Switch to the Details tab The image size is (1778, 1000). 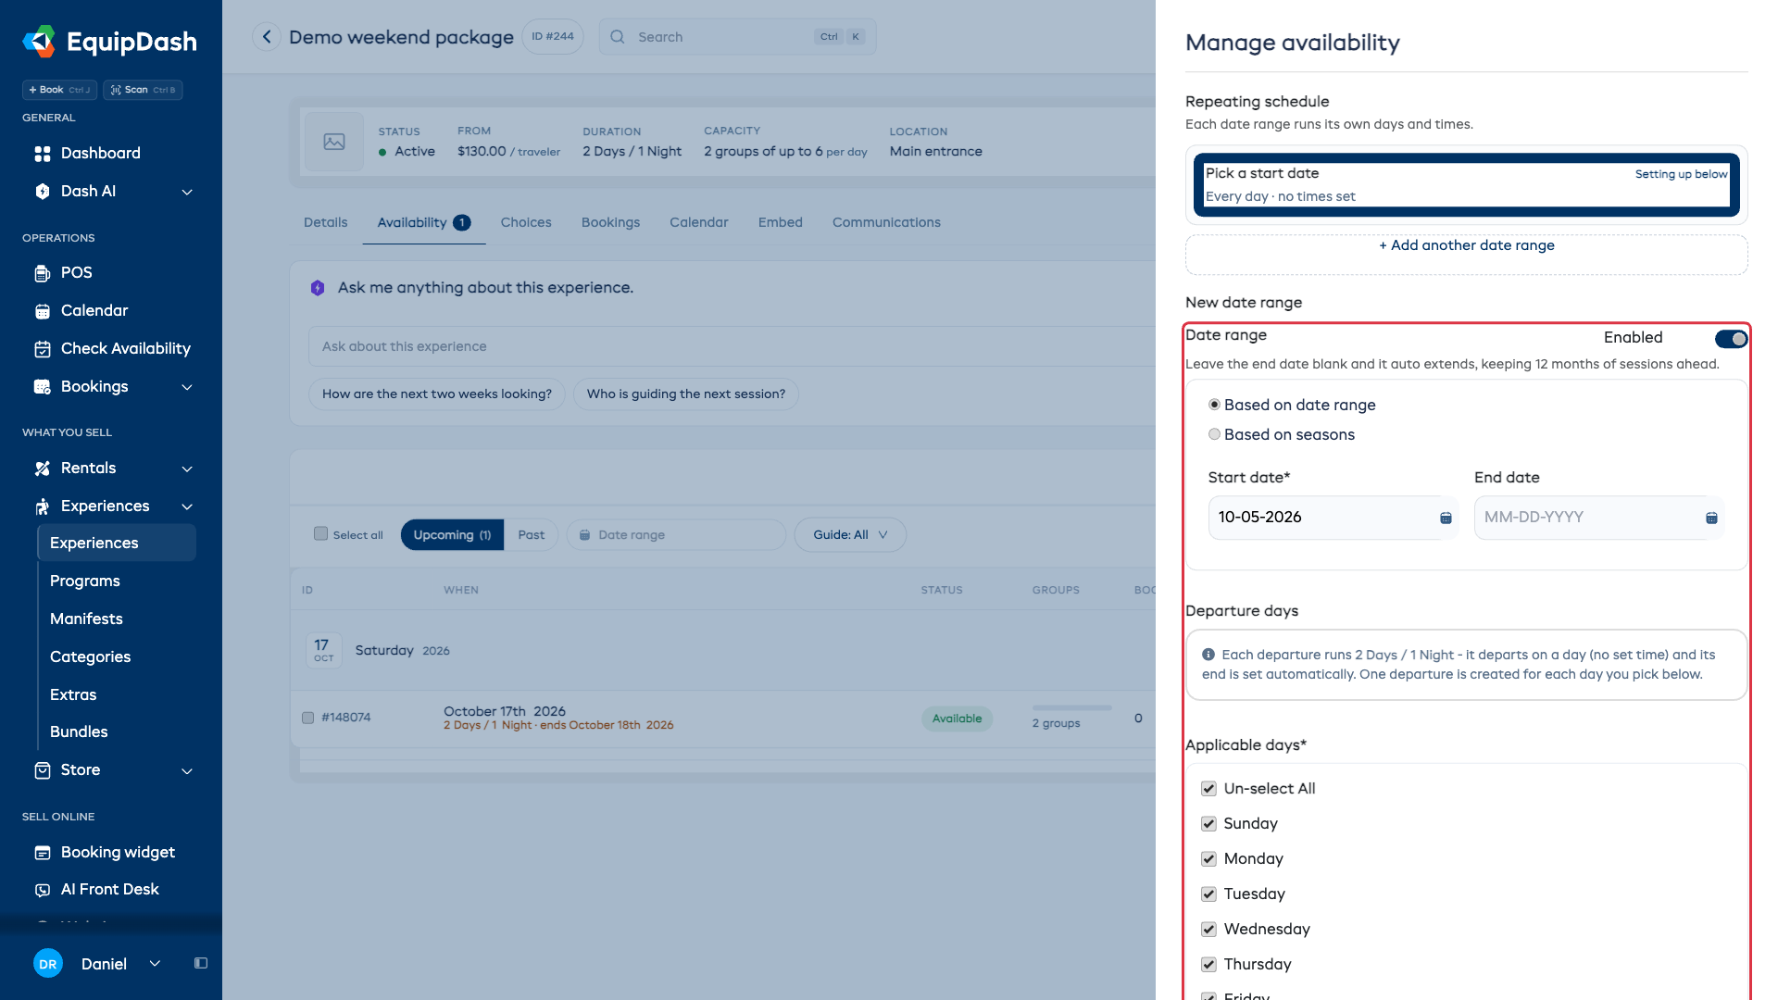[326, 222]
